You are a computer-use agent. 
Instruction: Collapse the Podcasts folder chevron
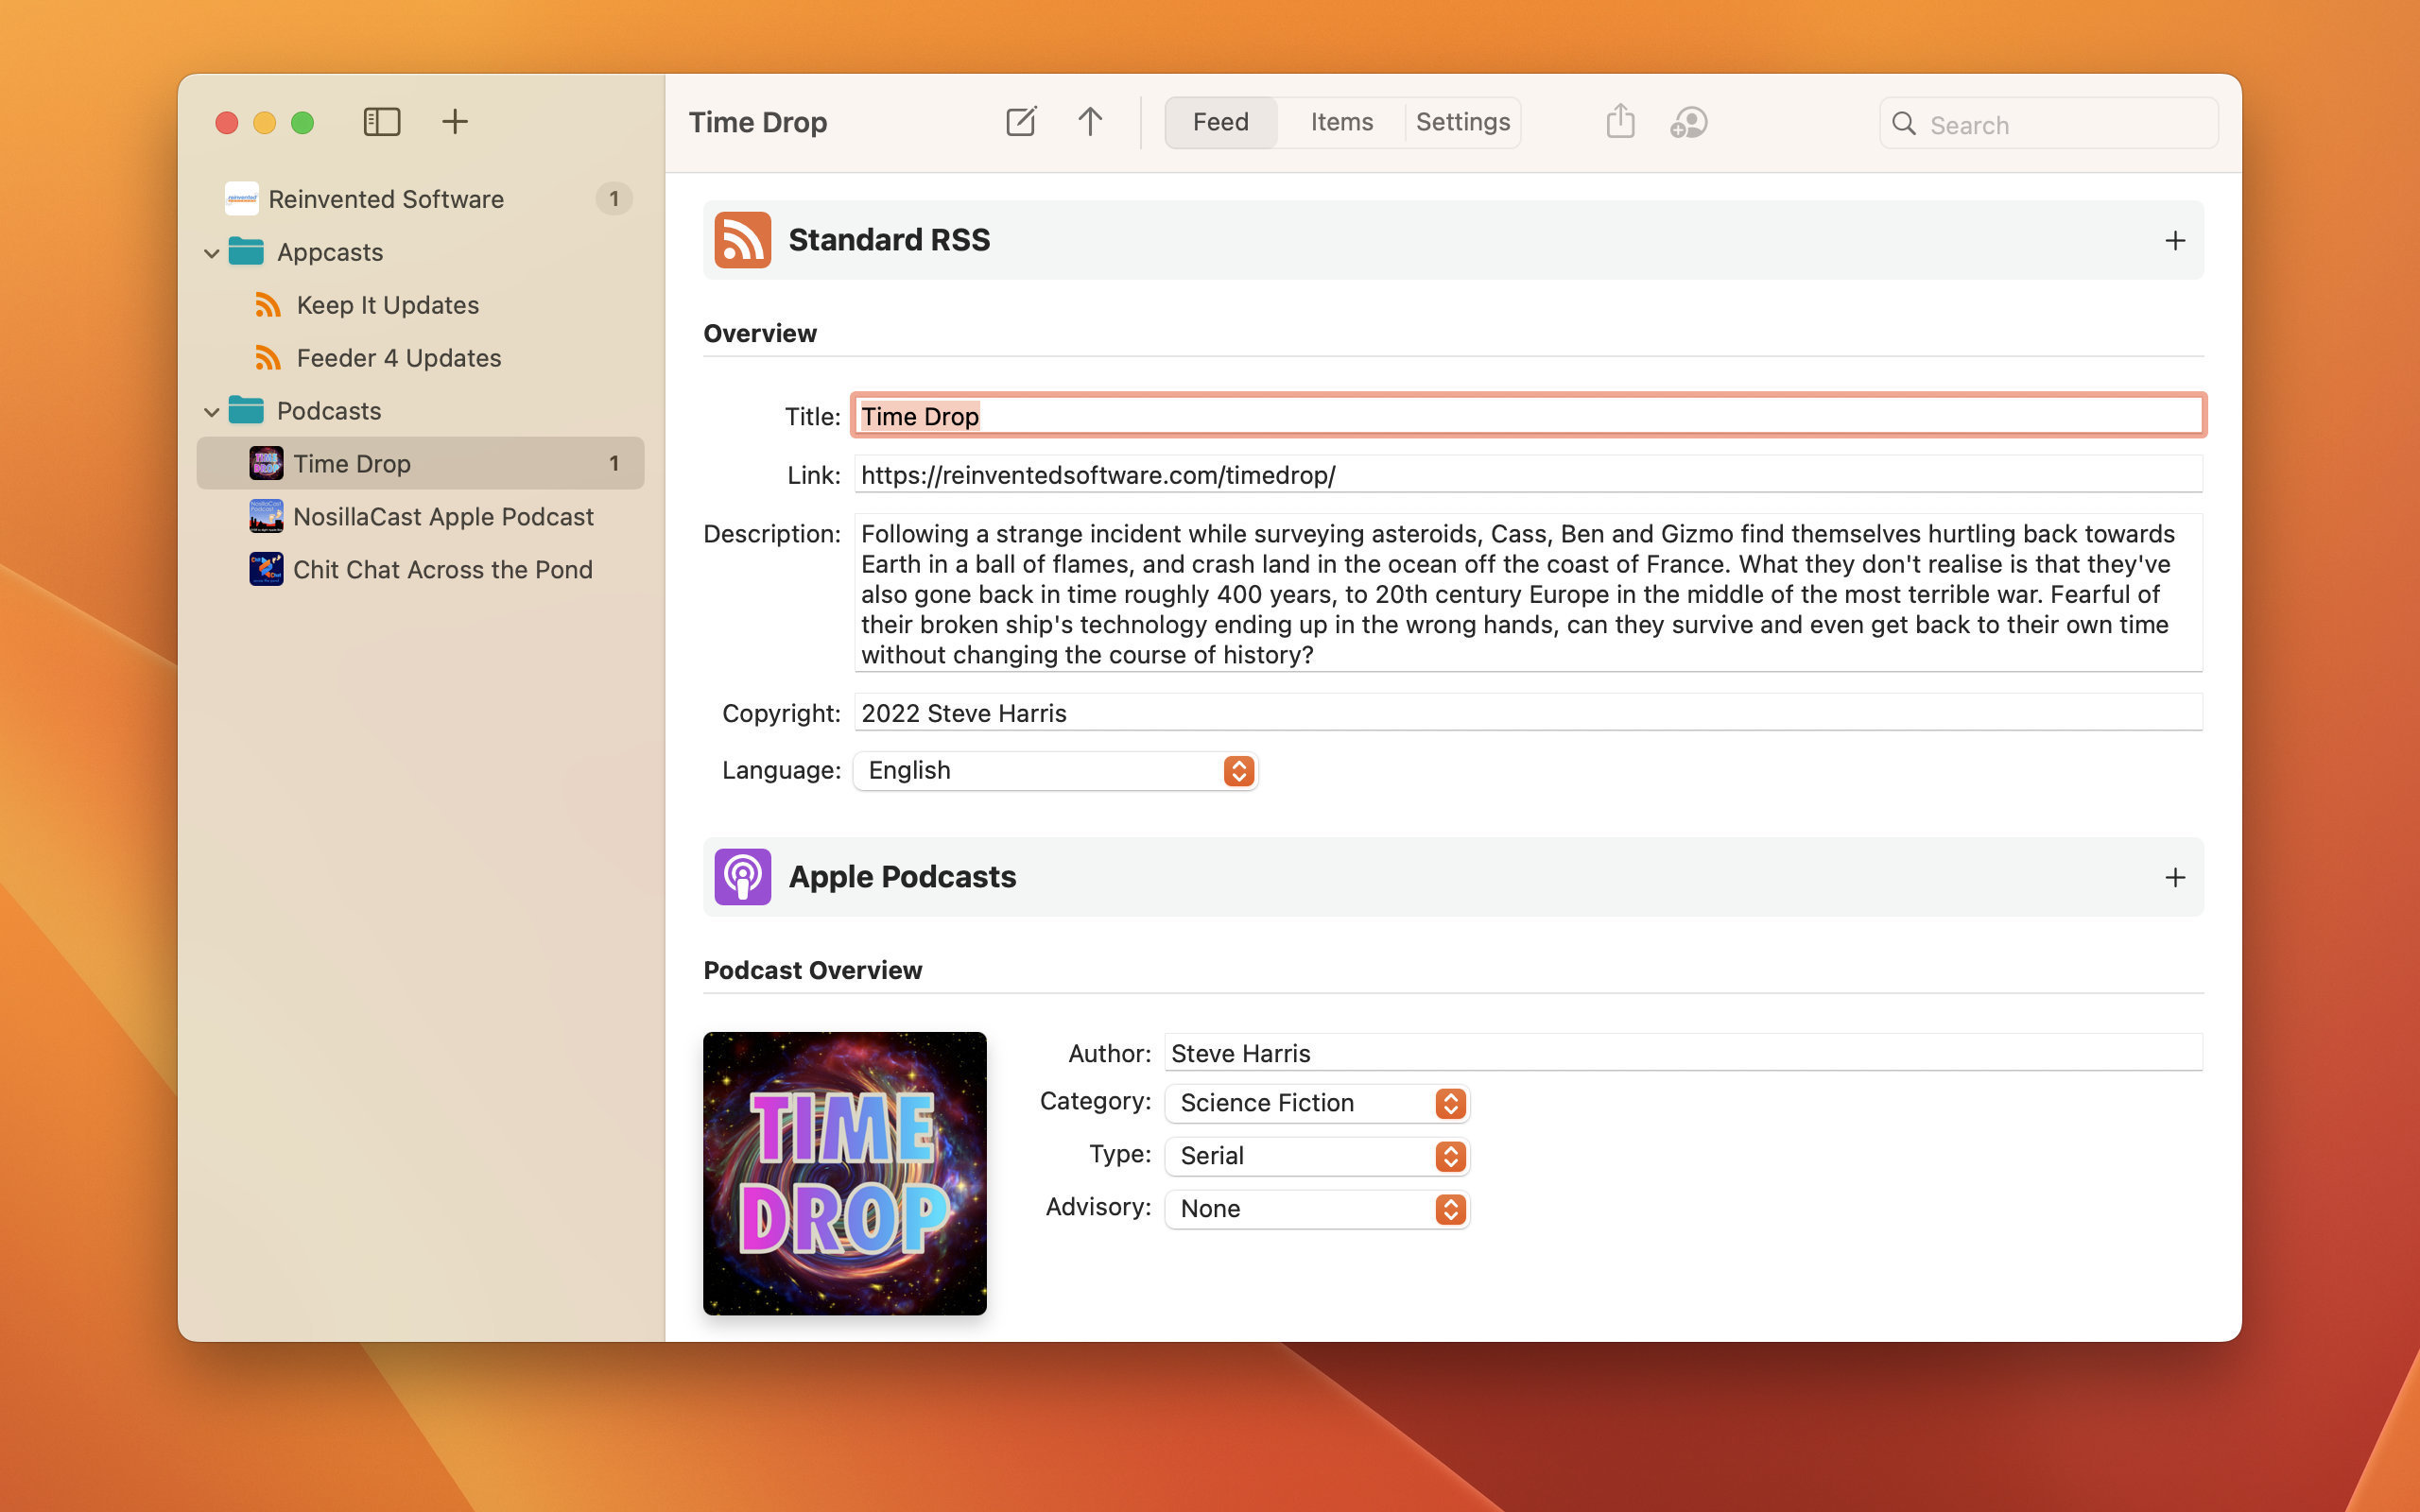pyautogui.click(x=212, y=411)
